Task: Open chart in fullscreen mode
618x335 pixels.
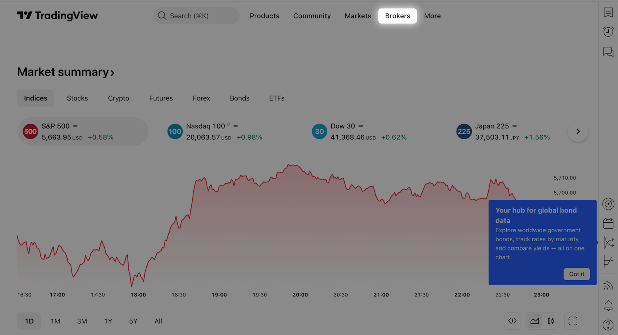Action: [573, 321]
